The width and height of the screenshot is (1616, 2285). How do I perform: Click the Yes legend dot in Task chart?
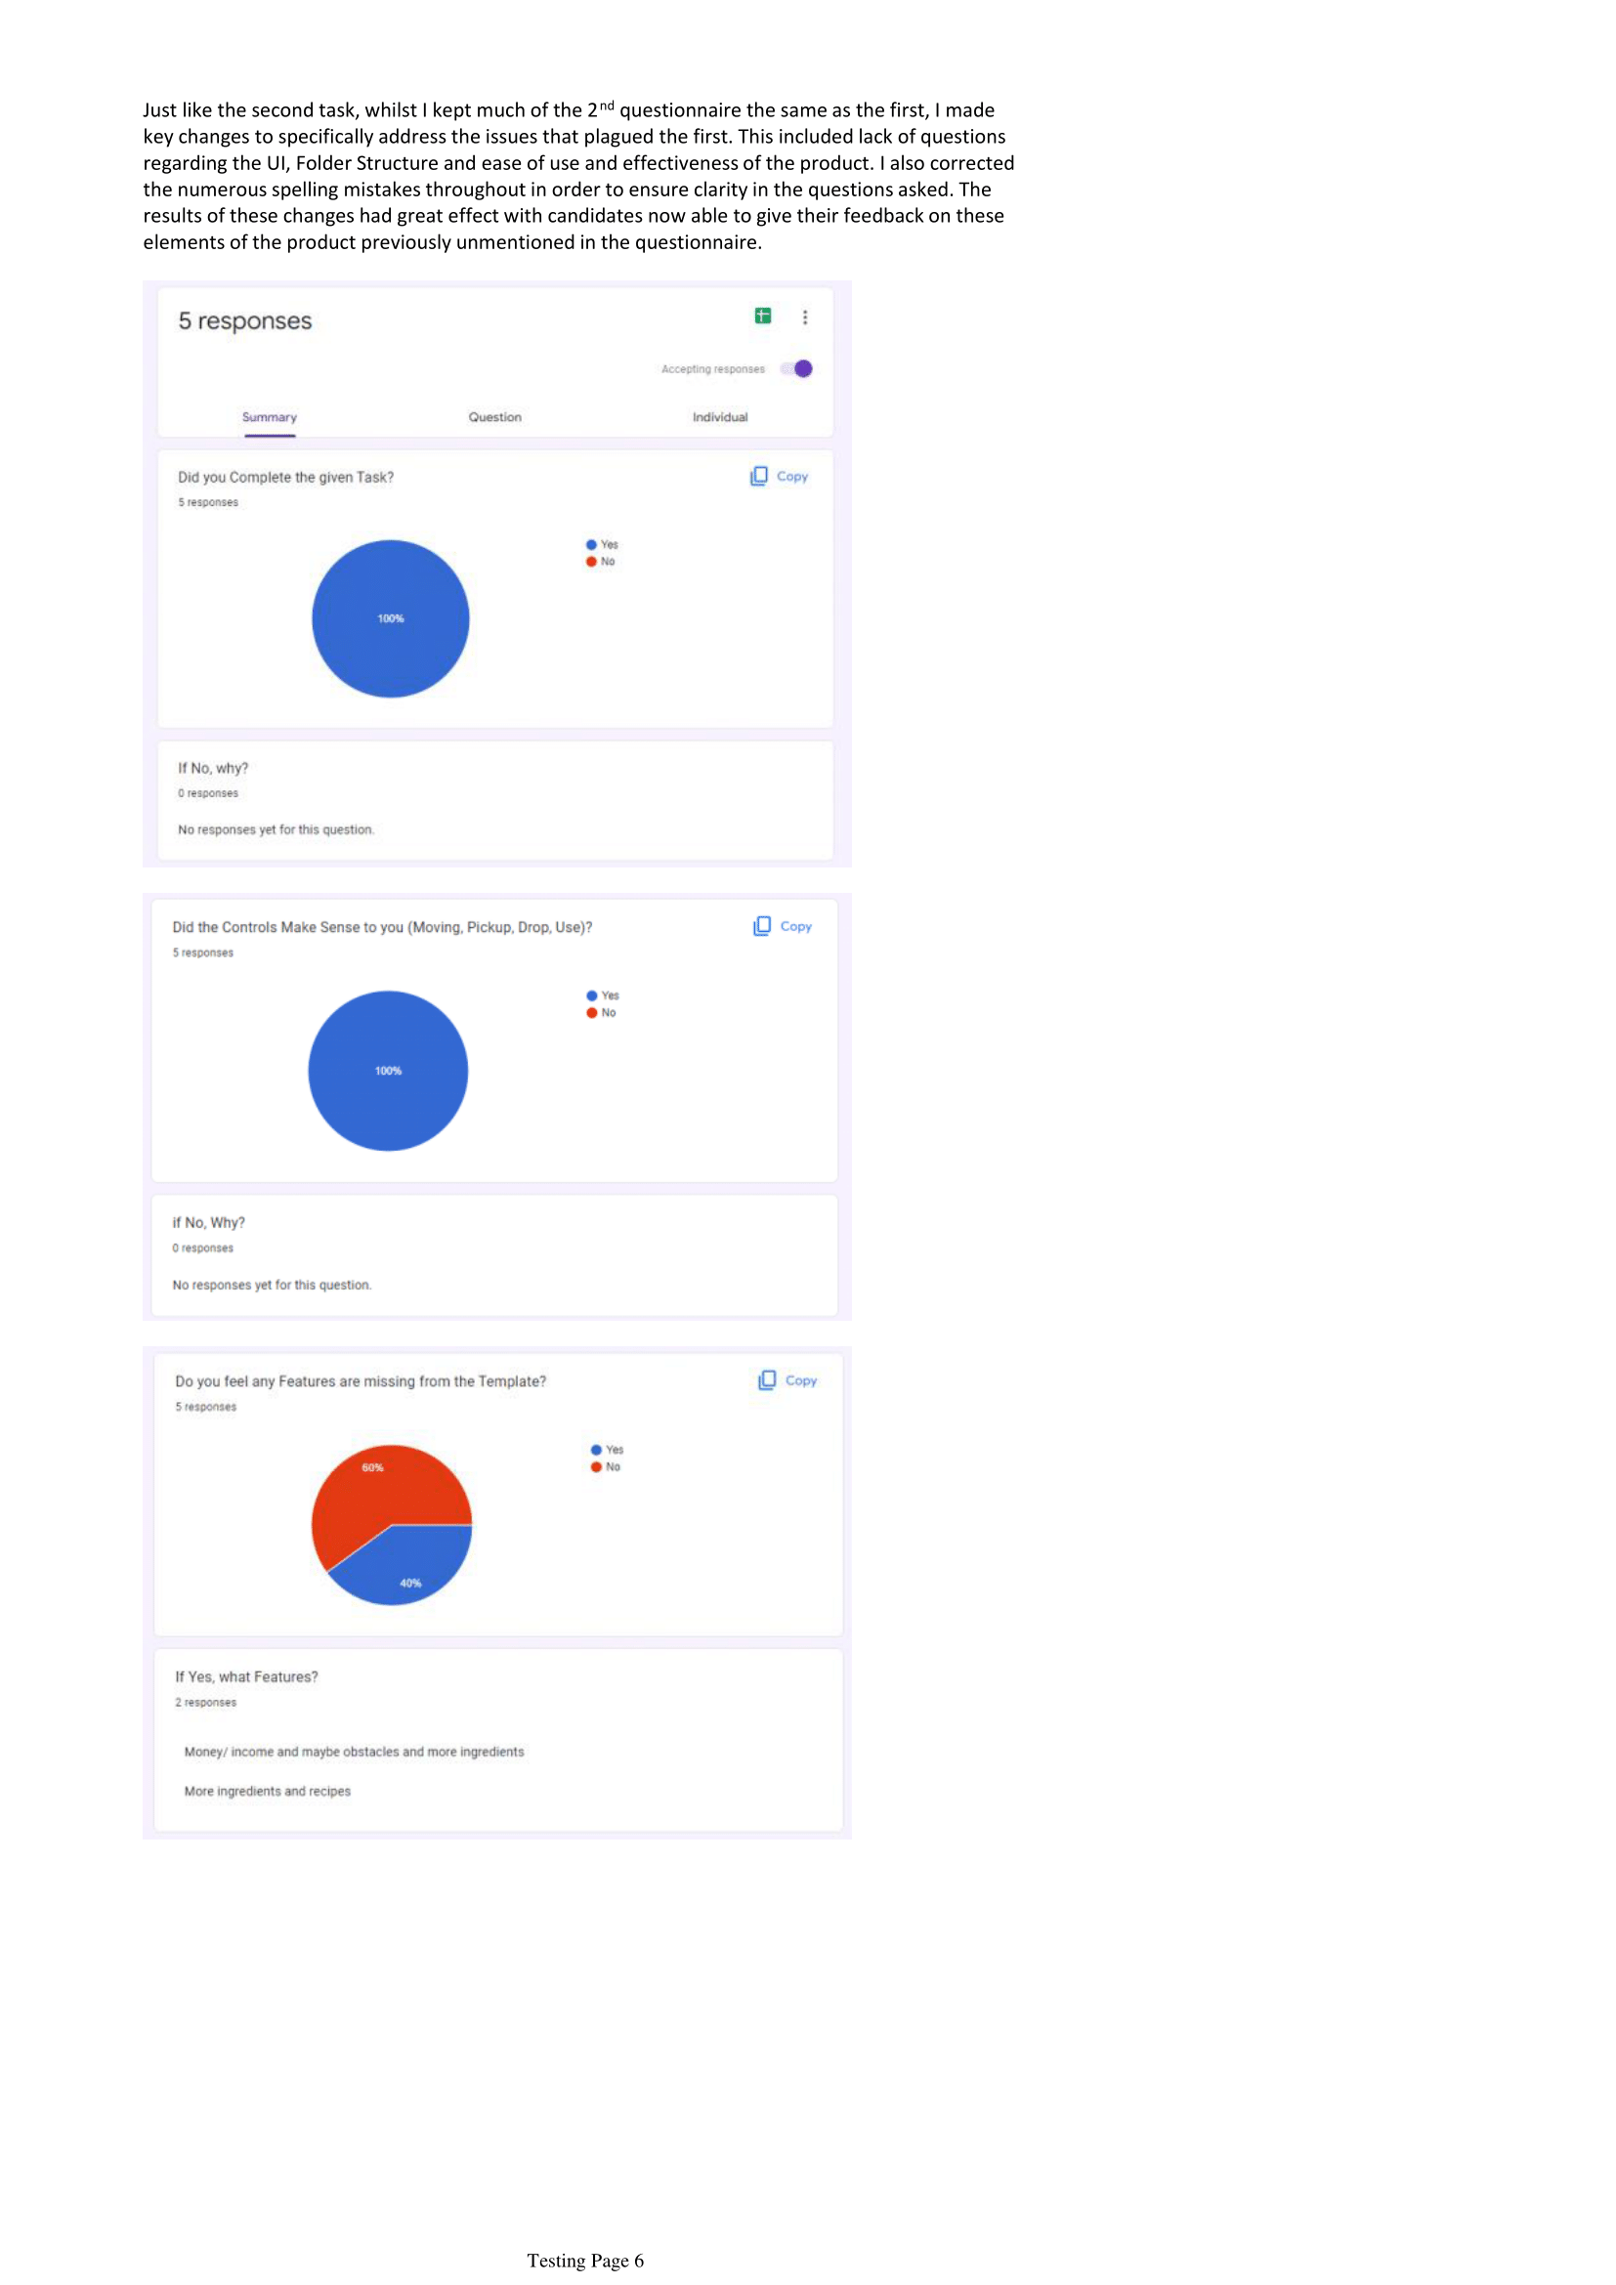point(591,544)
